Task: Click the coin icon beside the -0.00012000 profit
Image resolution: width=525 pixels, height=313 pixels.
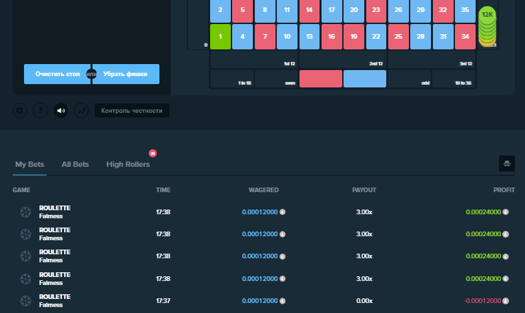Action: (506, 301)
